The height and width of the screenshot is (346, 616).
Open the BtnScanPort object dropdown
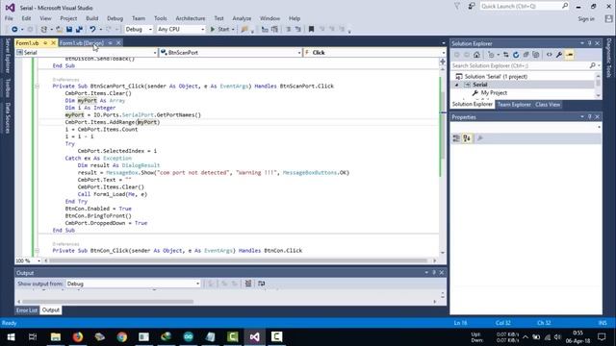coord(231,53)
